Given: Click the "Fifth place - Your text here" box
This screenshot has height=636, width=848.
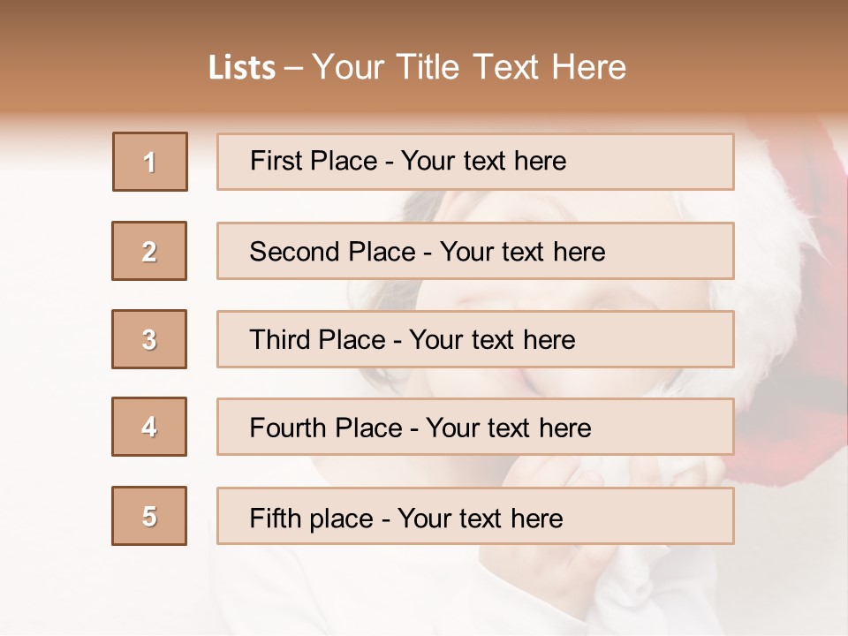Looking at the screenshot, I should point(475,516).
